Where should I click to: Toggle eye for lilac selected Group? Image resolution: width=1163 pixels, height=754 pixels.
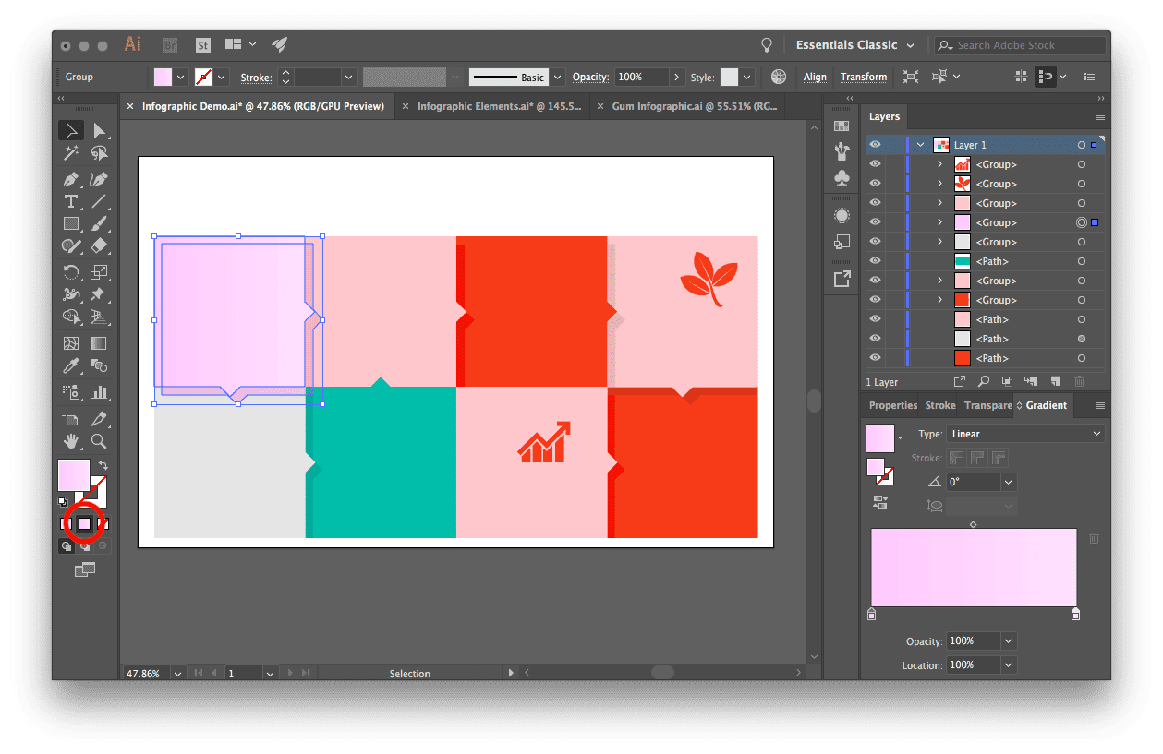pos(875,222)
